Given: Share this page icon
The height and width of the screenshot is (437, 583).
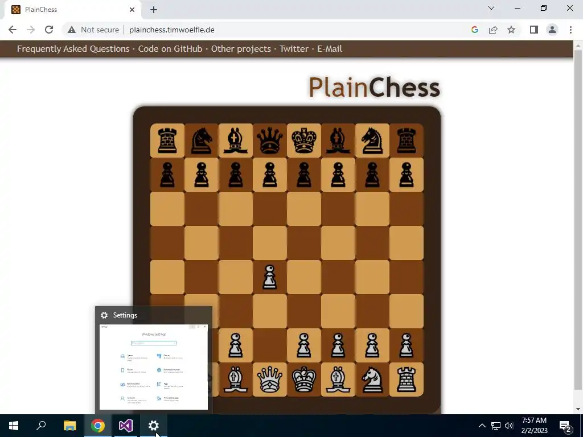Looking at the screenshot, I should point(493,30).
